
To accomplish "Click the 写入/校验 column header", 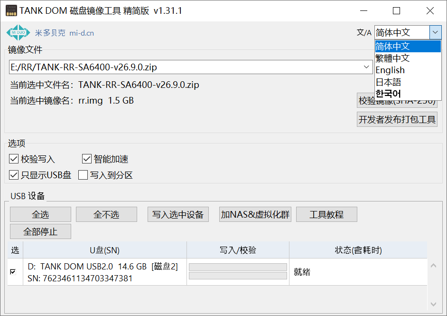I will point(238,250).
